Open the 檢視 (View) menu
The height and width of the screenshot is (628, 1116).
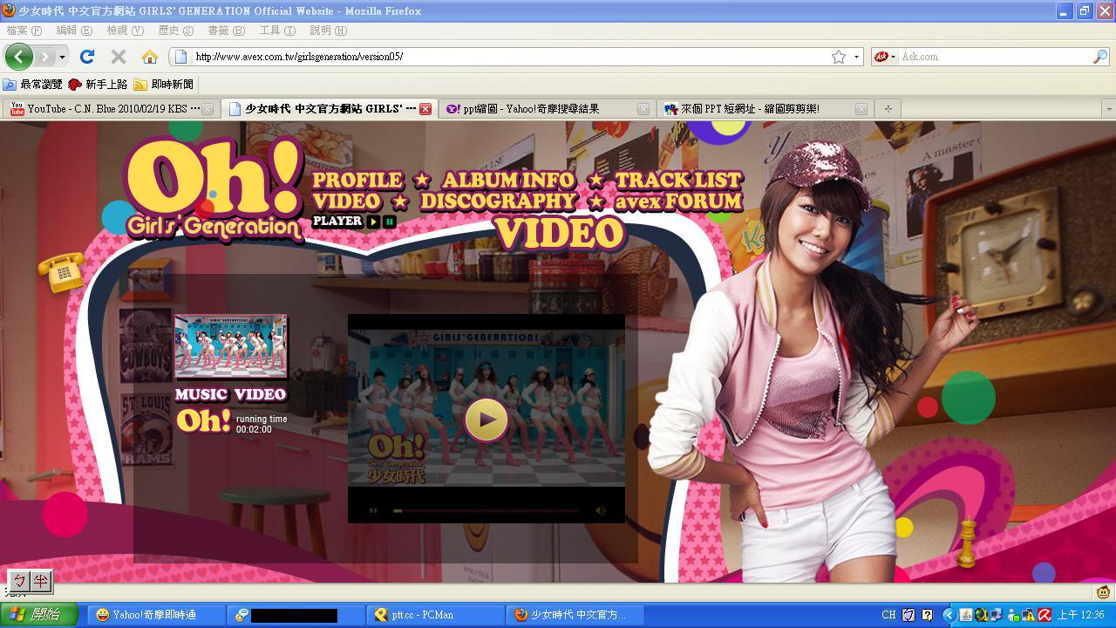coord(125,31)
